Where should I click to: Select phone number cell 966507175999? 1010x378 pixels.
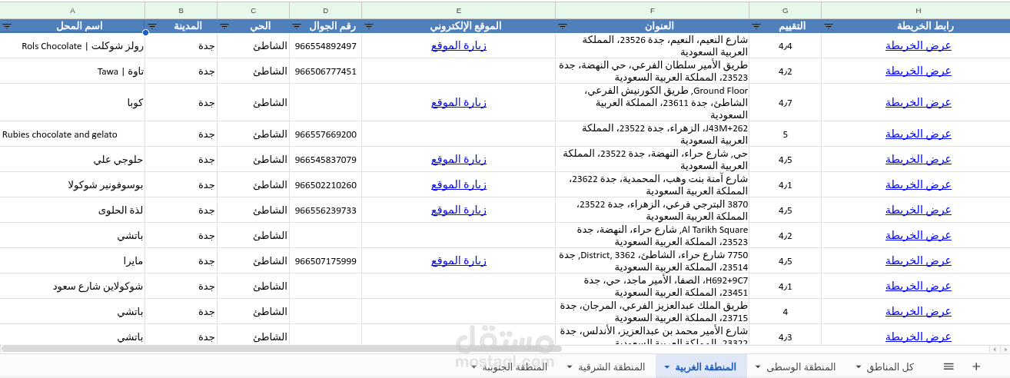pyautogui.click(x=326, y=260)
